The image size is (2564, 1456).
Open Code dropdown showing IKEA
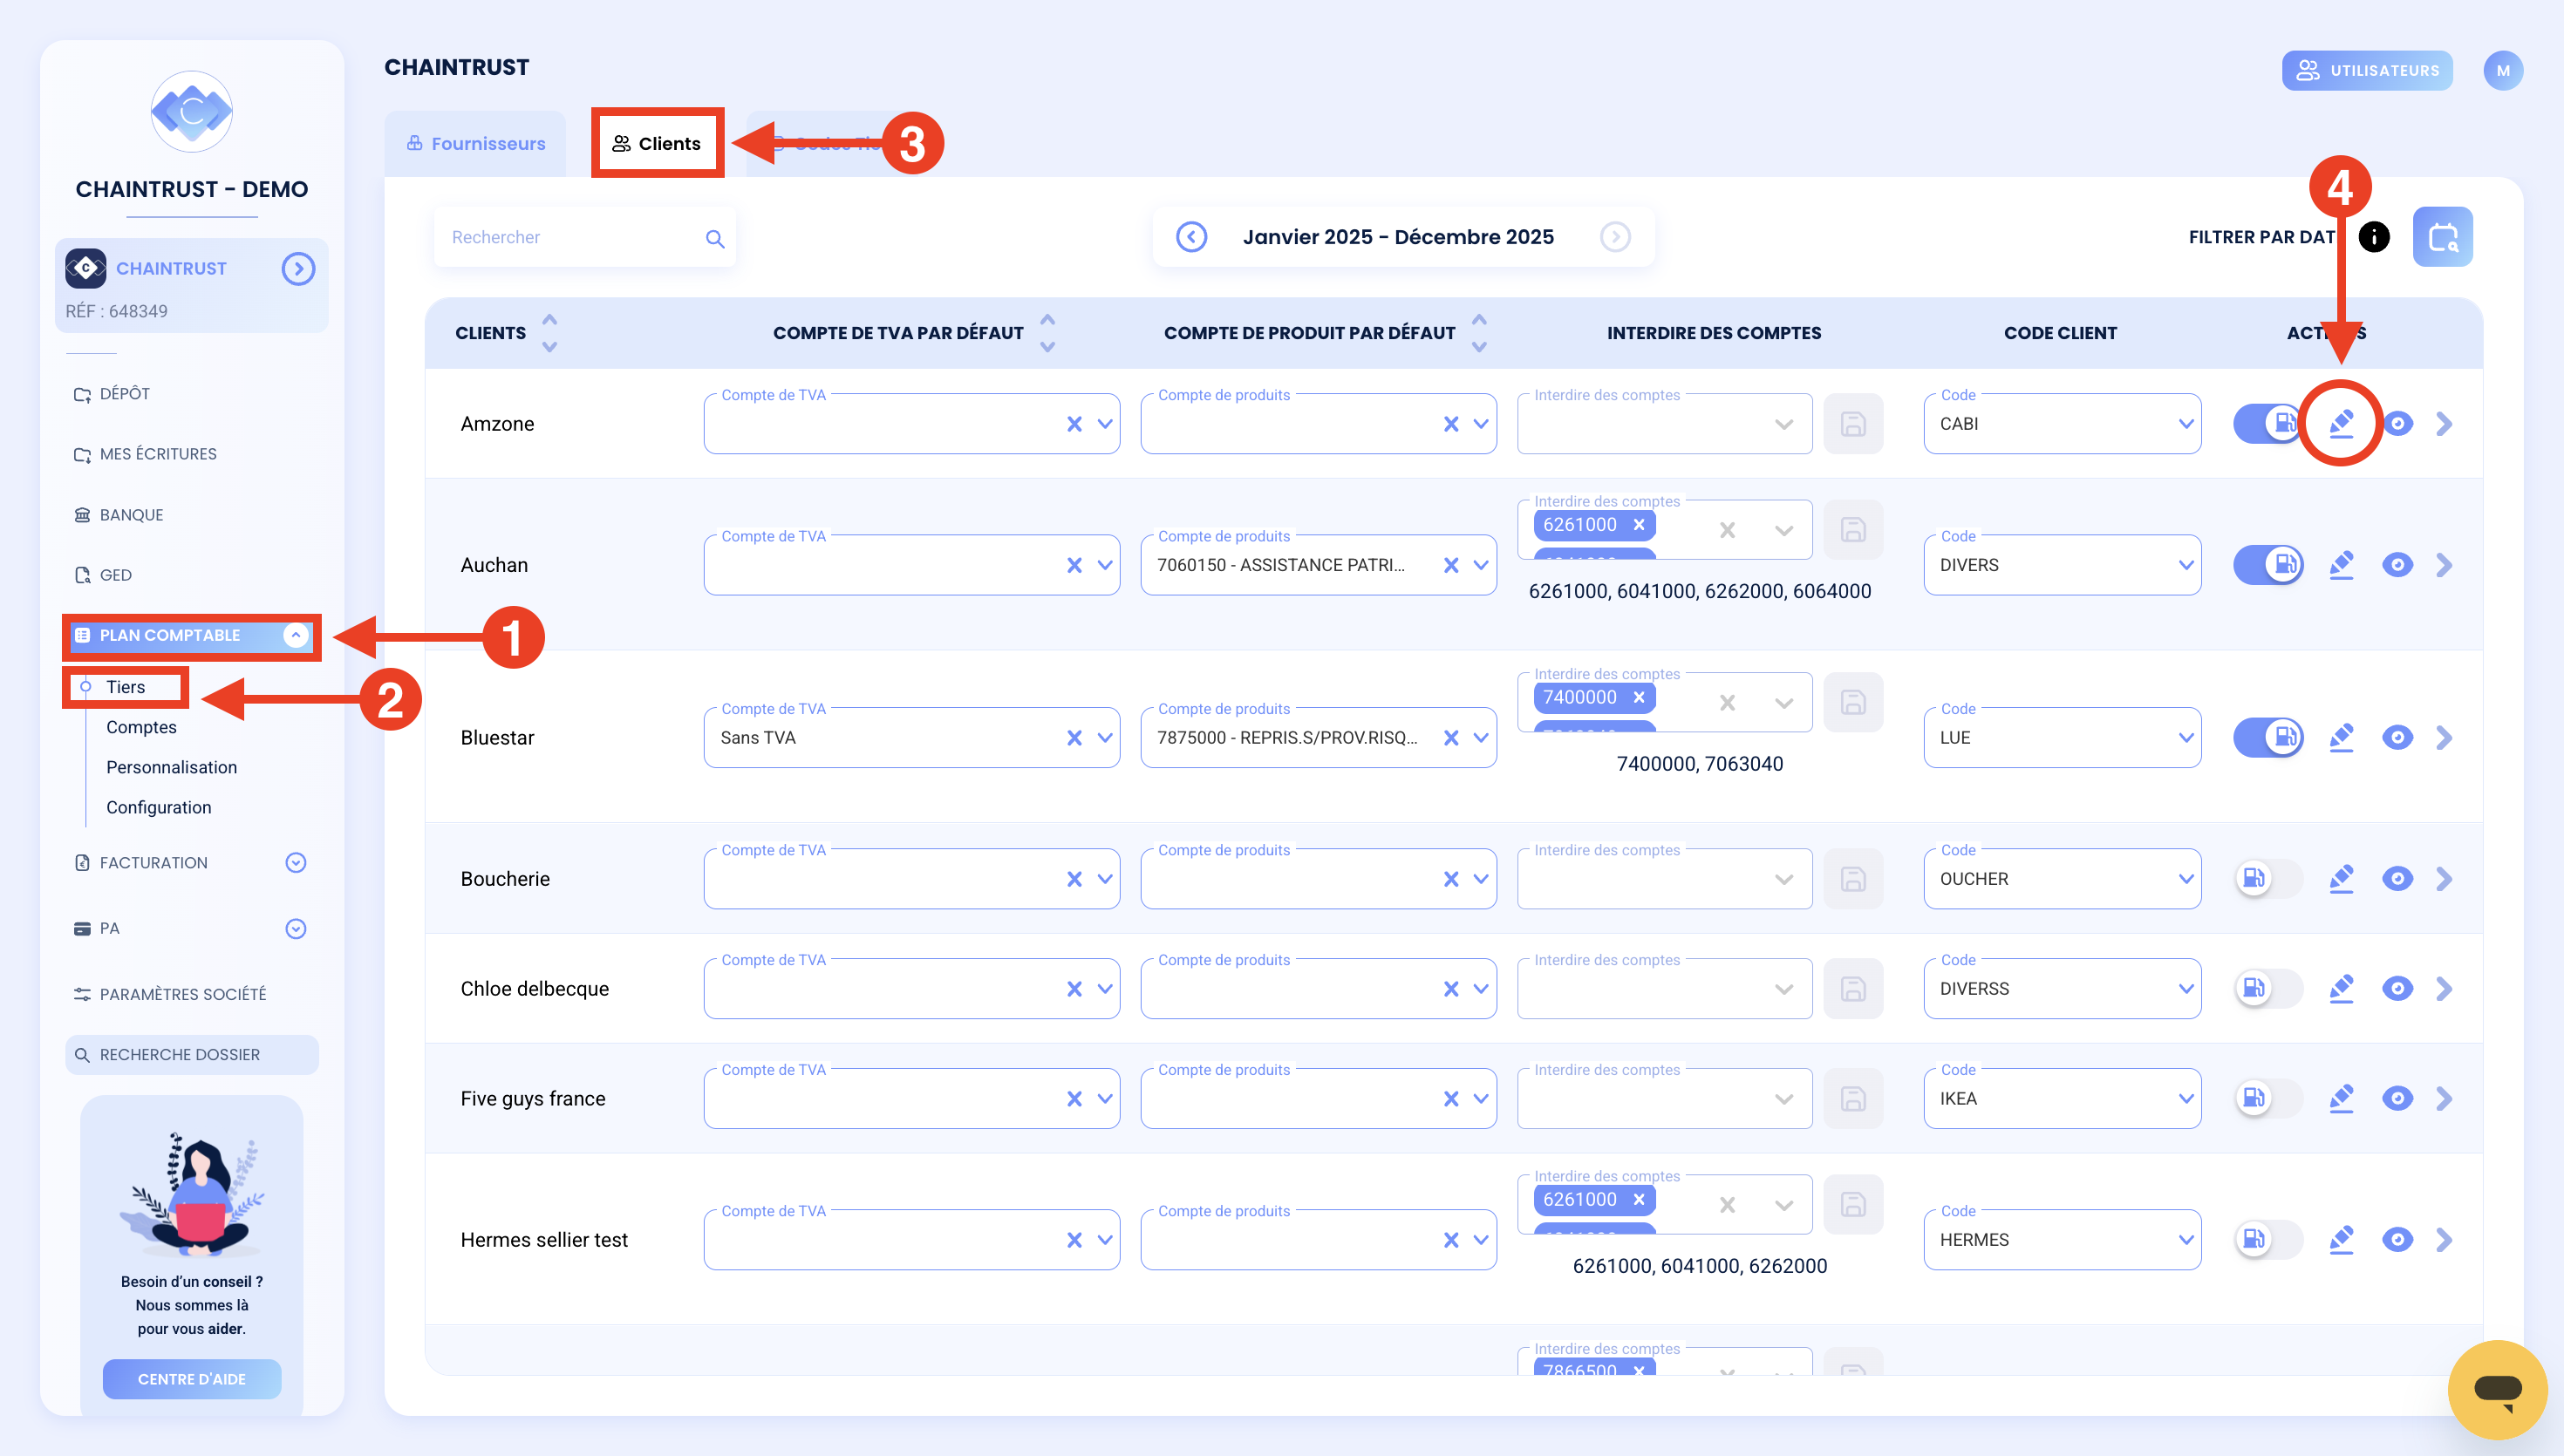2062,1099
